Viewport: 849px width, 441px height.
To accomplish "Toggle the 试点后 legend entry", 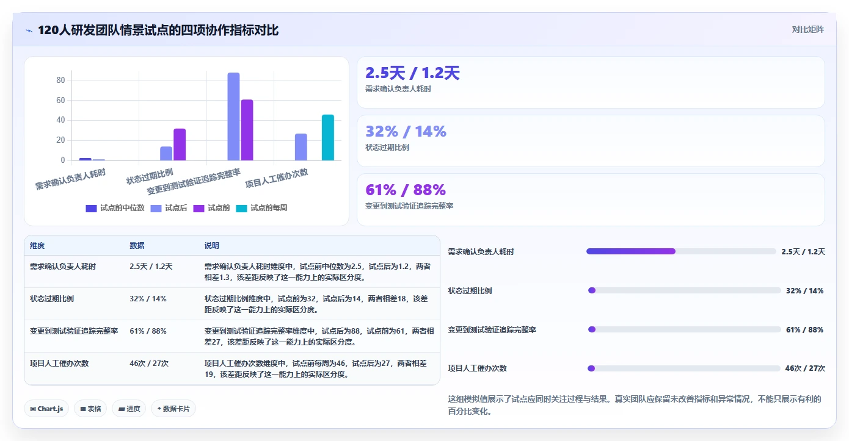I will point(169,208).
